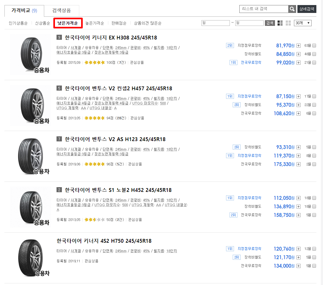Open the 가격비교 (9) tab

tap(24, 11)
